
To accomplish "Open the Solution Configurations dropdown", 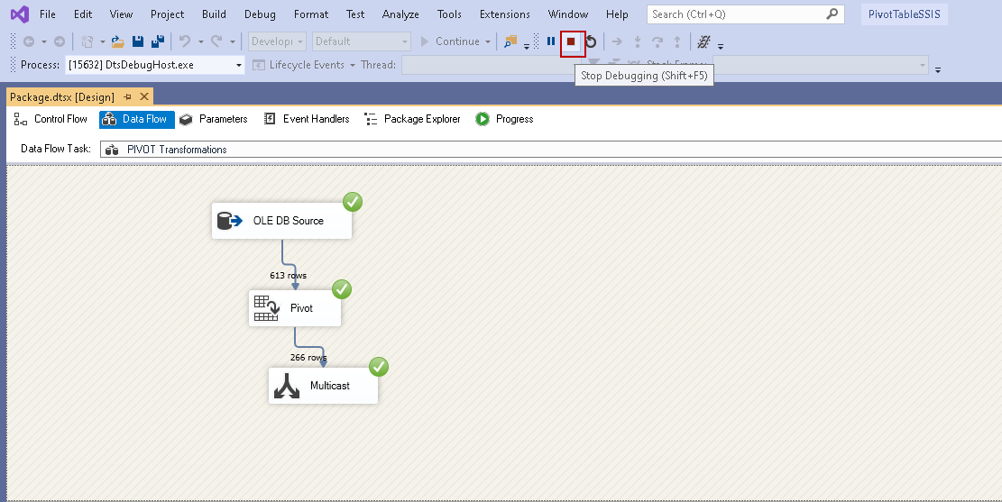I will tap(278, 41).
